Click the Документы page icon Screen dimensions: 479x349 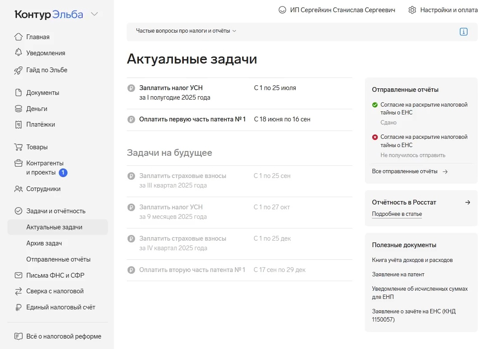coord(18,93)
